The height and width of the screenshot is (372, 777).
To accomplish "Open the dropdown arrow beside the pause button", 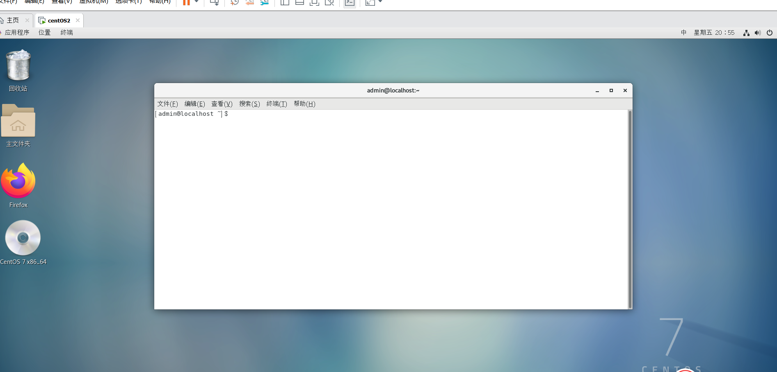I will click(197, 2).
